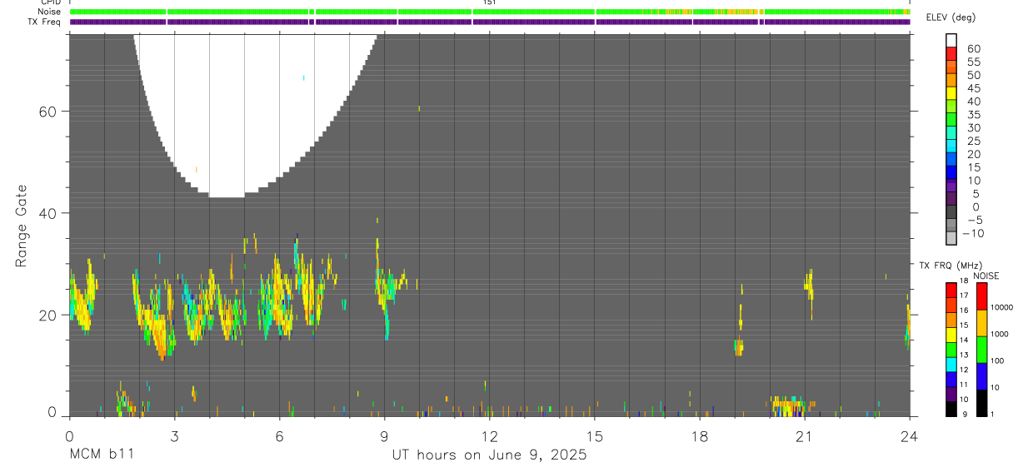This screenshot has width=1023, height=472.
Task: Click the '12' tick on UT hours axis
Action: tap(489, 435)
